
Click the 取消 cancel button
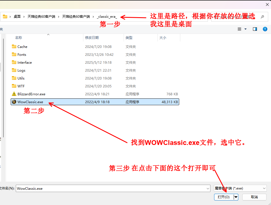[x=254, y=197]
